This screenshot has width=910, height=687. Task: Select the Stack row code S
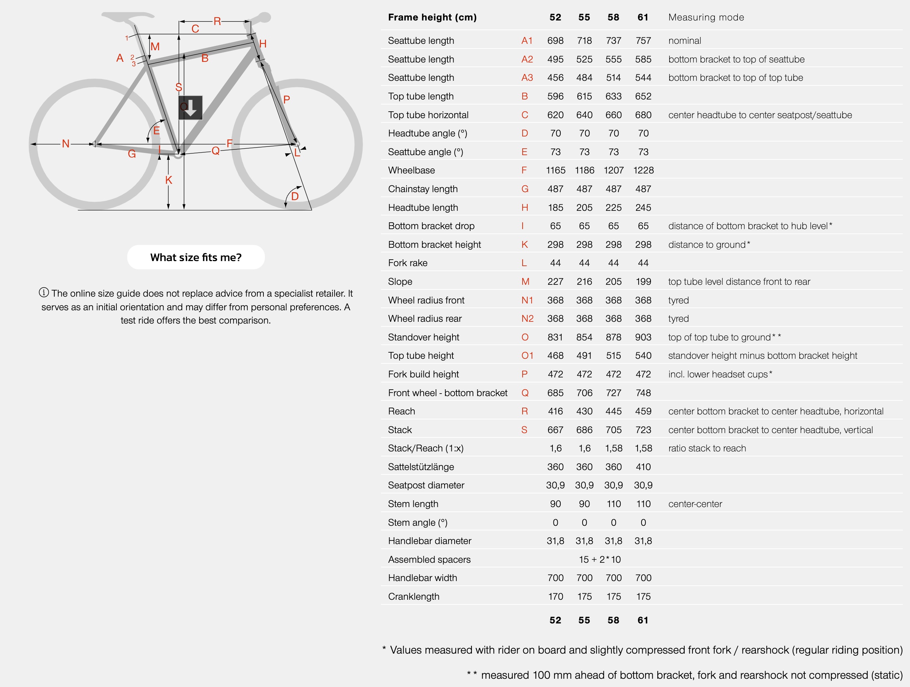point(524,430)
